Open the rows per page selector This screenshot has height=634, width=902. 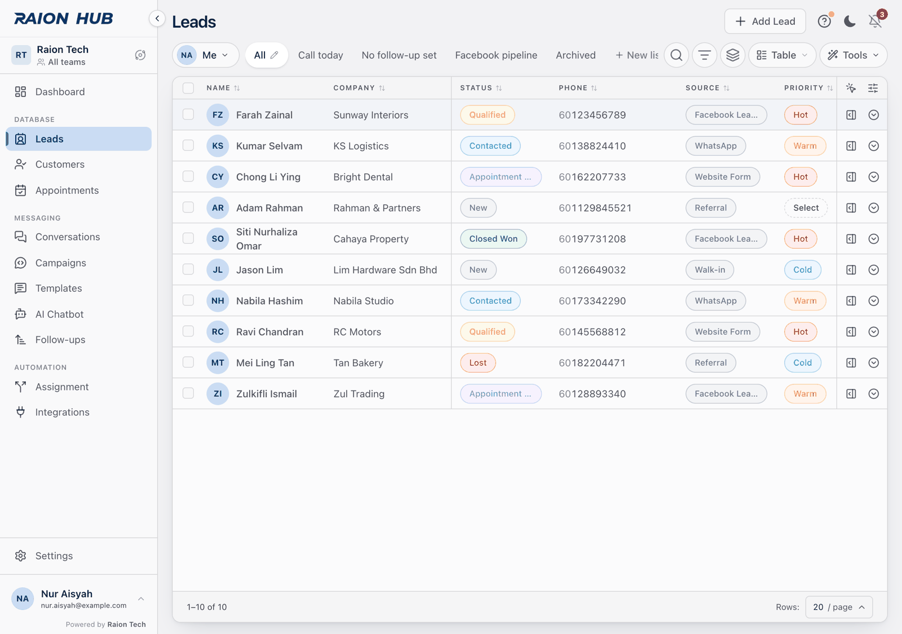pos(839,607)
